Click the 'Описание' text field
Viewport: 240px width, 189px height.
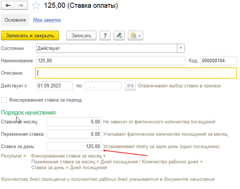(136, 73)
